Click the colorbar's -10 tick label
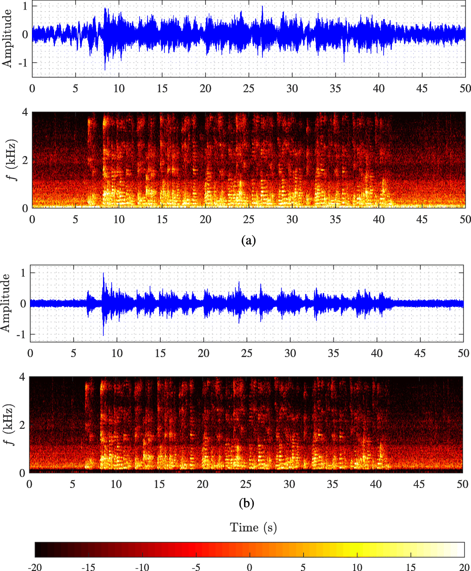The image size is (471, 571). click(x=142, y=567)
